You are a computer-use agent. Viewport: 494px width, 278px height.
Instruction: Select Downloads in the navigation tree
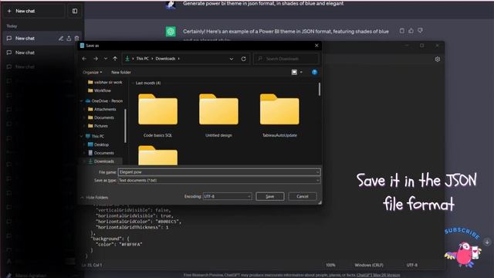[101, 161]
